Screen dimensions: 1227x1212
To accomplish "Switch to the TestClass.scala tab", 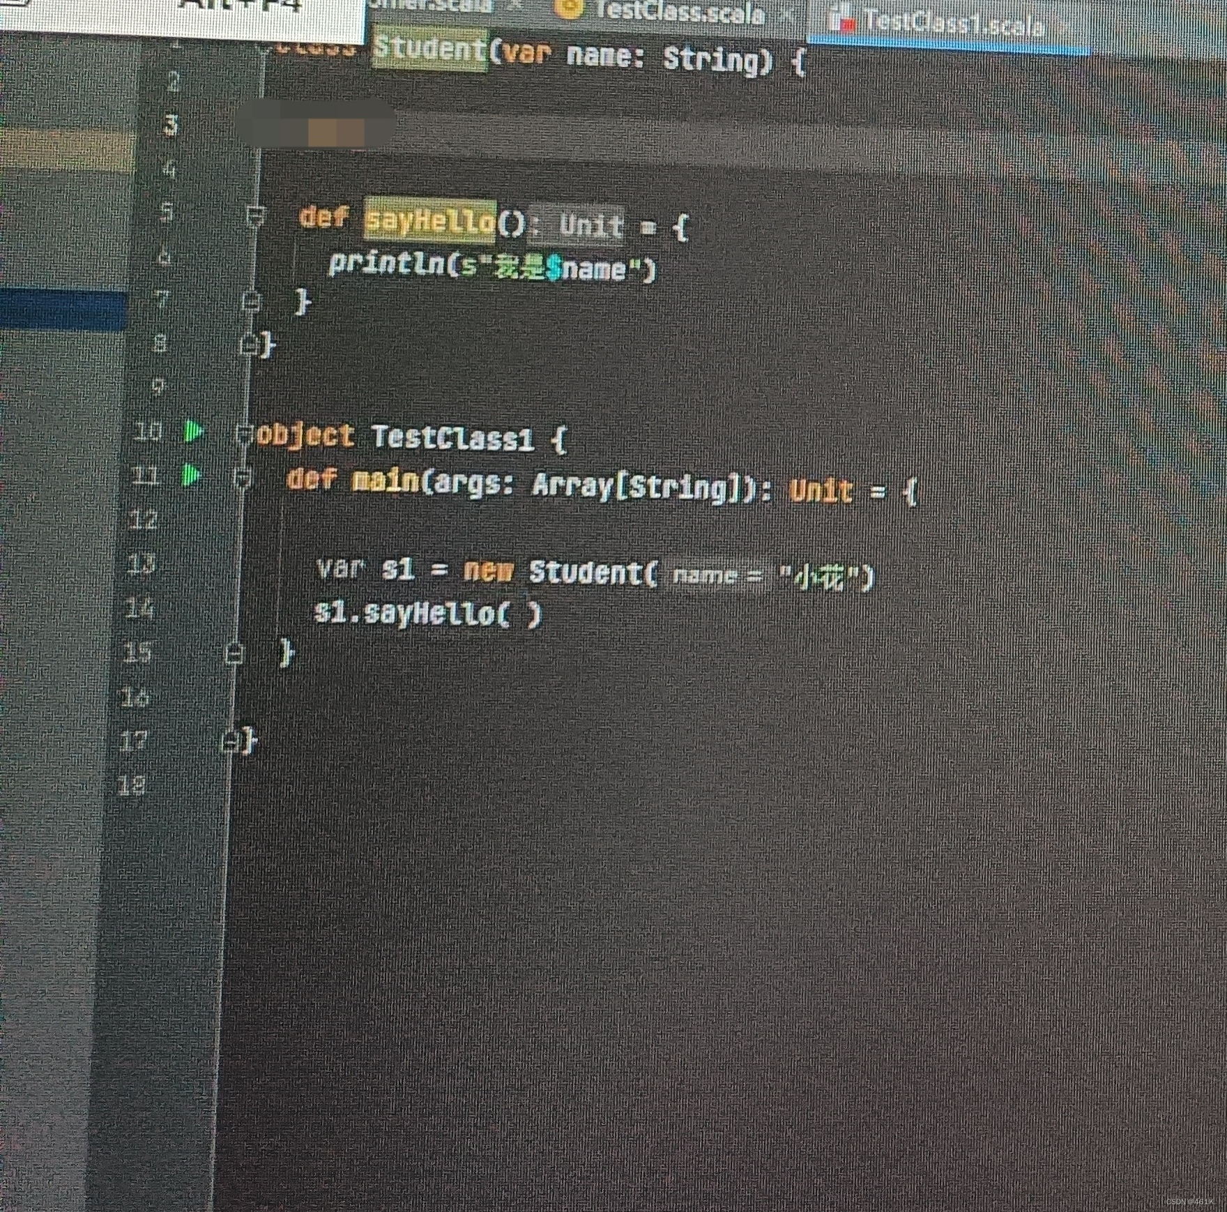I will pyautogui.click(x=680, y=10).
